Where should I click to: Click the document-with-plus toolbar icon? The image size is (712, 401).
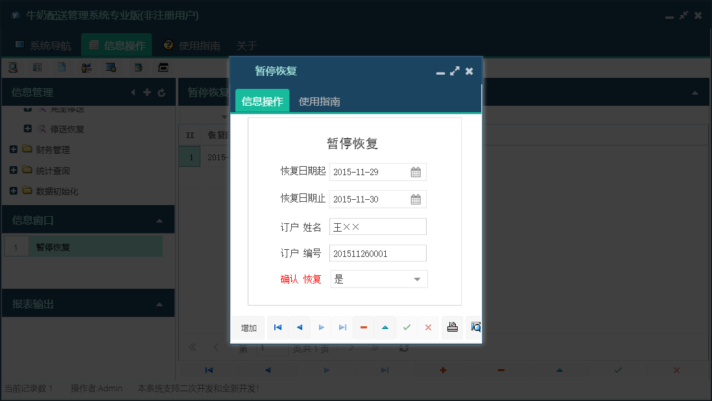click(x=136, y=67)
